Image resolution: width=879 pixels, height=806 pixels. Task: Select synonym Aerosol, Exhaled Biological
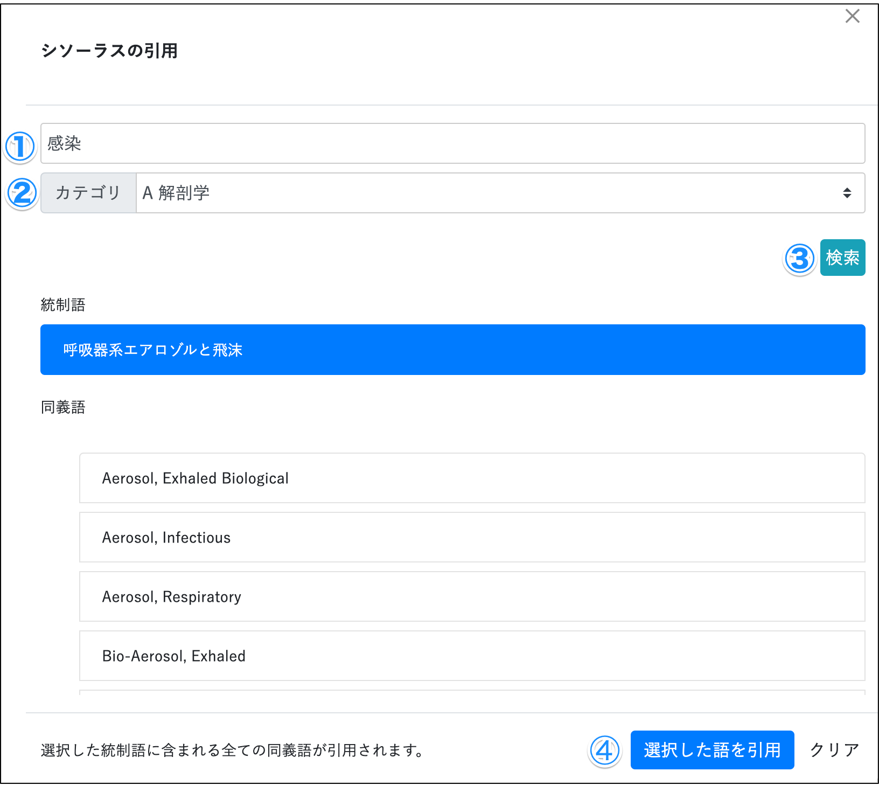pos(472,478)
